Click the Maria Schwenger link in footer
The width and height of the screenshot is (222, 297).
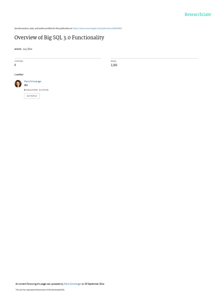click(x=73, y=284)
